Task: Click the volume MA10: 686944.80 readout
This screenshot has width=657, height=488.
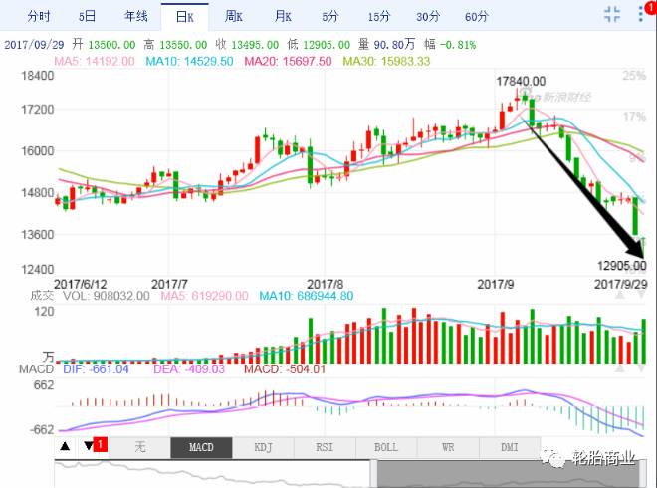Action: (307, 296)
